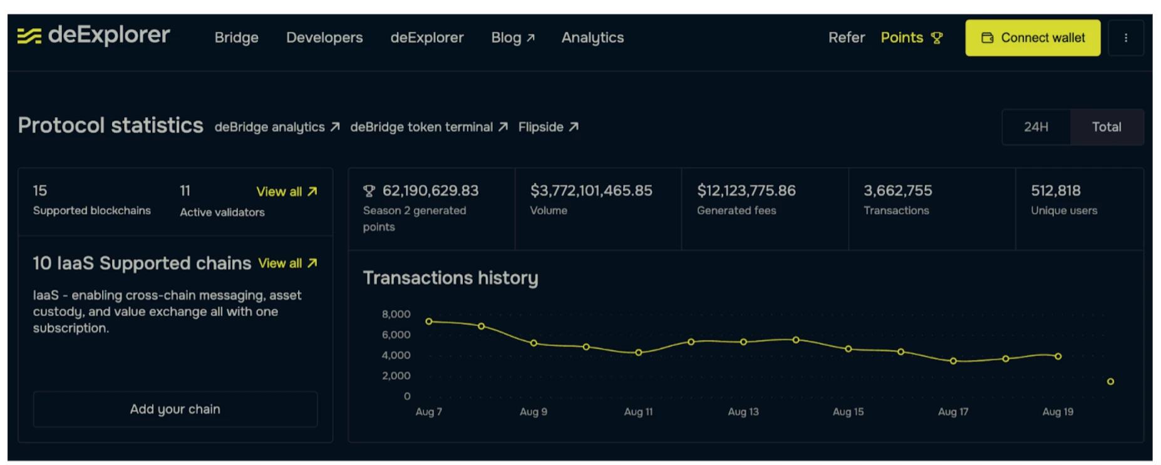Switch statistics to 24H view
Screen dimensions: 1161x465
[1036, 127]
